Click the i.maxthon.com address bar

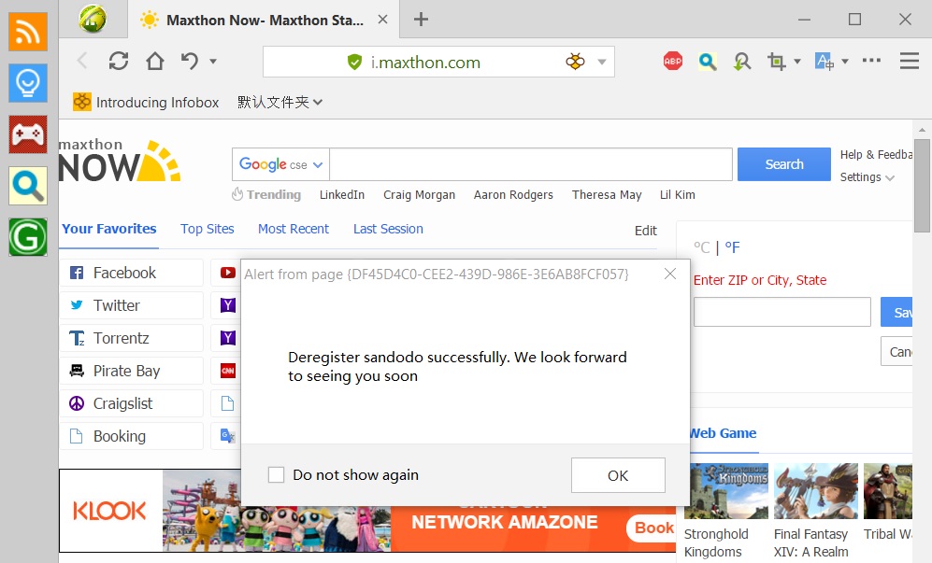click(438, 62)
